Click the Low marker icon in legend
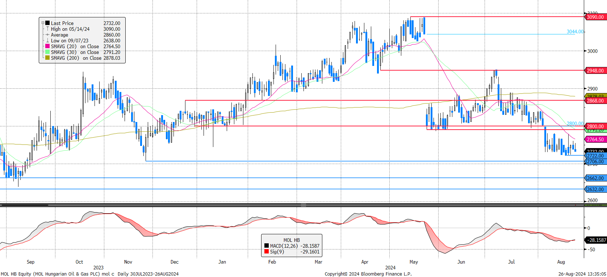This screenshot has height=277, width=607. (x=47, y=41)
